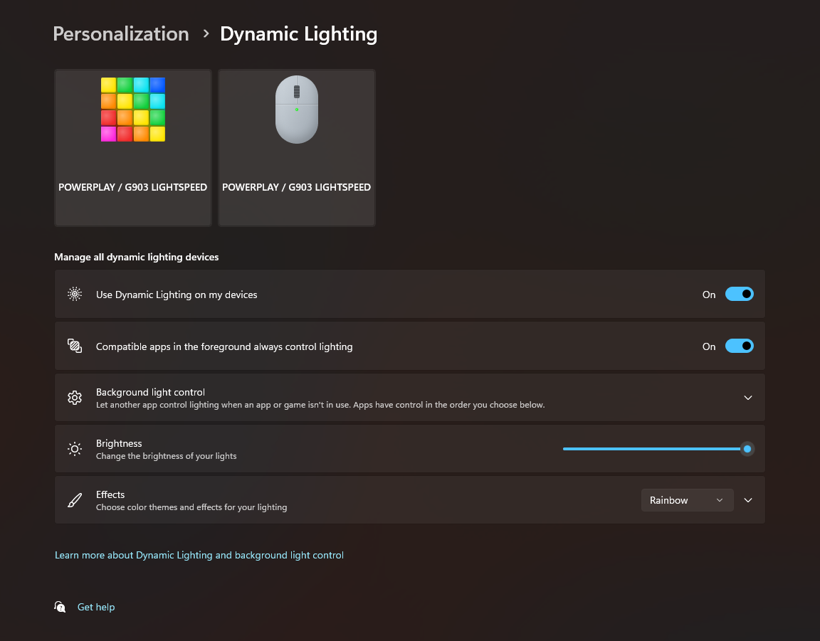Disable Compatible apps foreground lighting control toggle
The height and width of the screenshot is (641, 820).
(739, 346)
